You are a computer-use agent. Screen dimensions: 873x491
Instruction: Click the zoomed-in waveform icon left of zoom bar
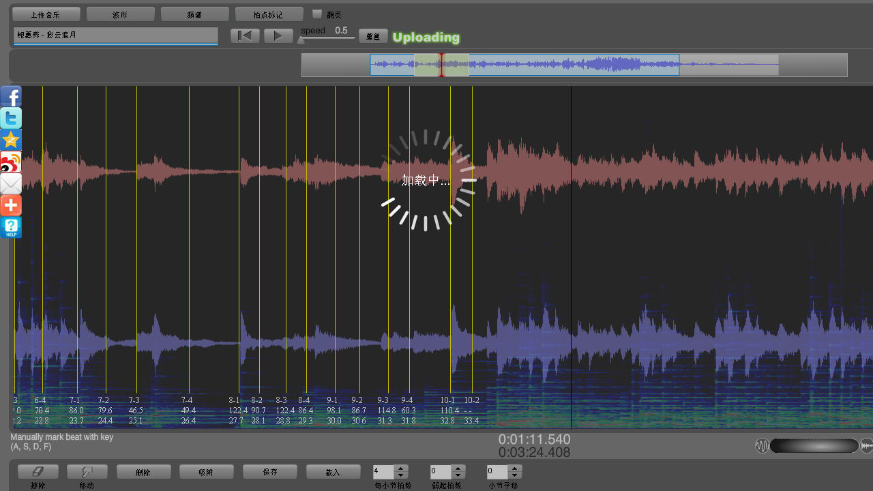click(762, 446)
